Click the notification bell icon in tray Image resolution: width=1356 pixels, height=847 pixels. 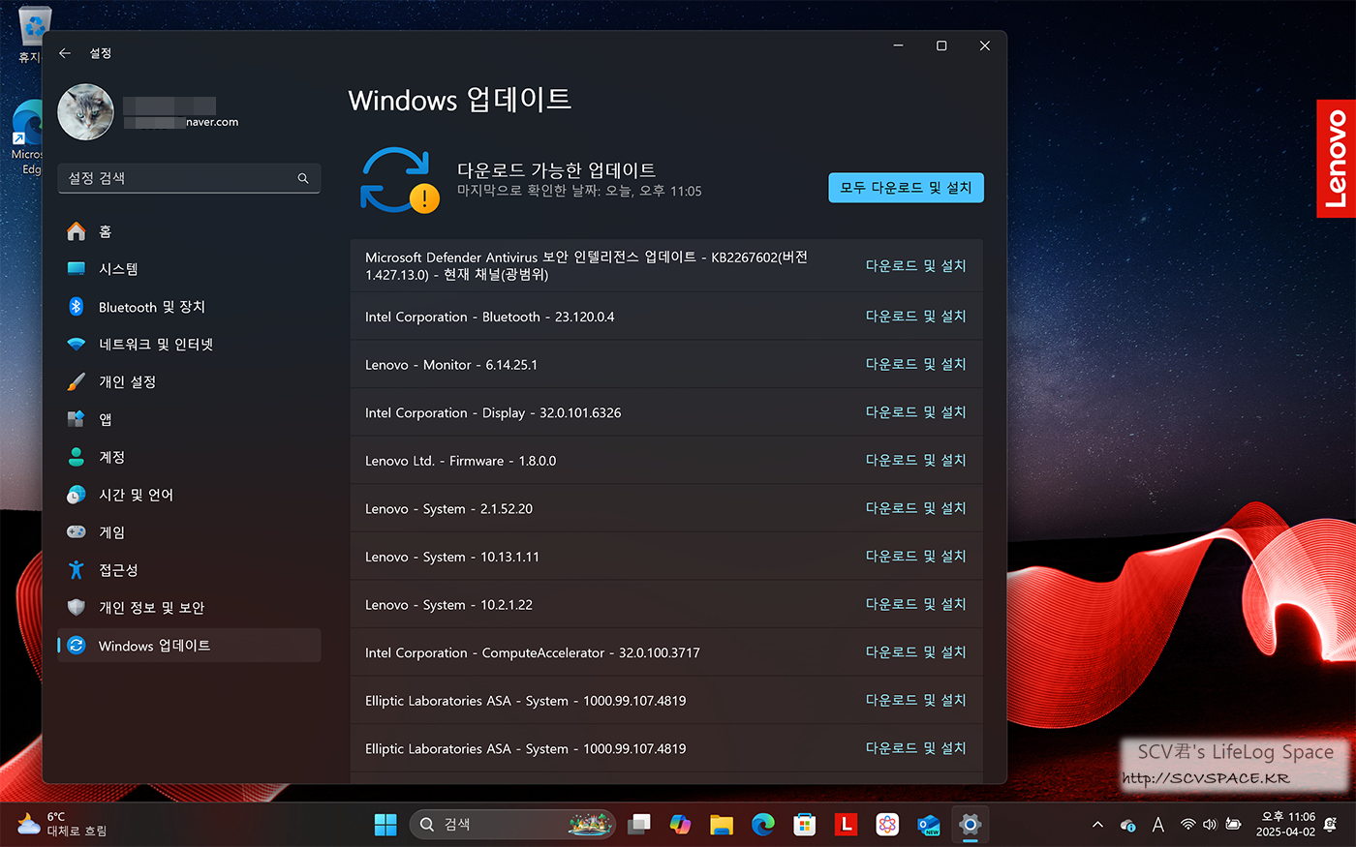[x=1332, y=825]
